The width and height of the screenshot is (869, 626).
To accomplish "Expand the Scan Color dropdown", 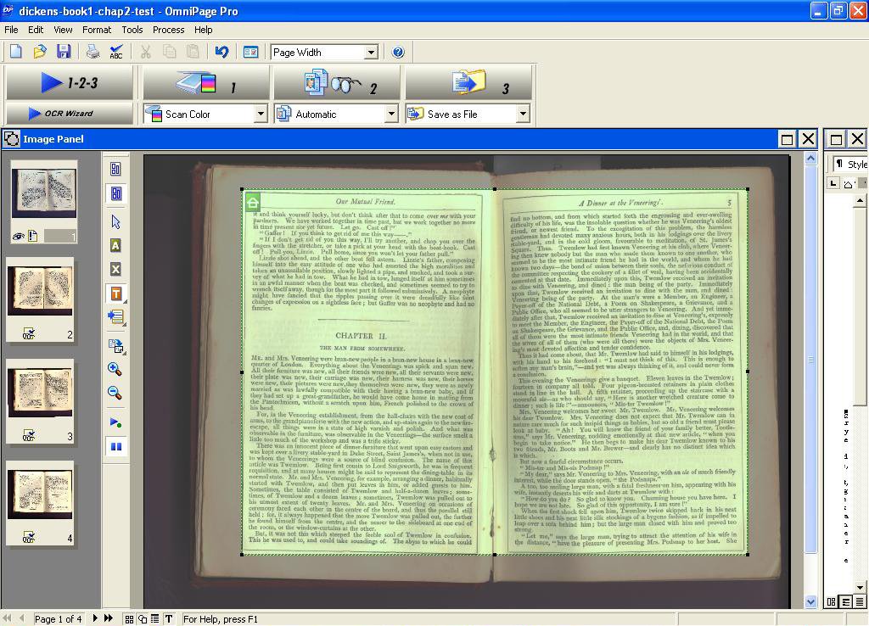I will tap(261, 115).
